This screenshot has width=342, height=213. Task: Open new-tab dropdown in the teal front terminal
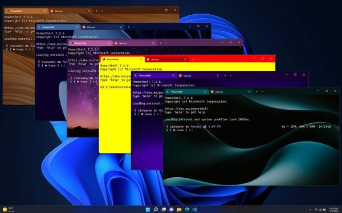tap(262, 91)
